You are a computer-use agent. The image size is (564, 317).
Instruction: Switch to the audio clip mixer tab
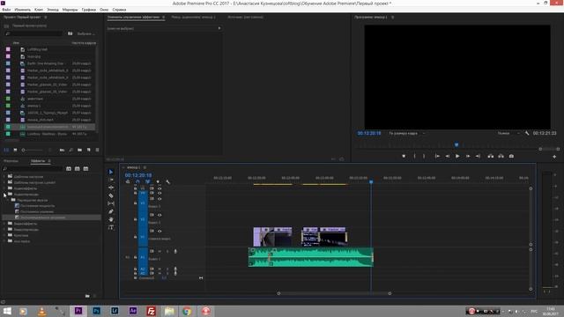[194, 17]
